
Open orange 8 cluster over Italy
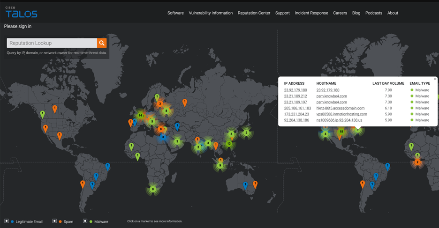(x=160, y=129)
